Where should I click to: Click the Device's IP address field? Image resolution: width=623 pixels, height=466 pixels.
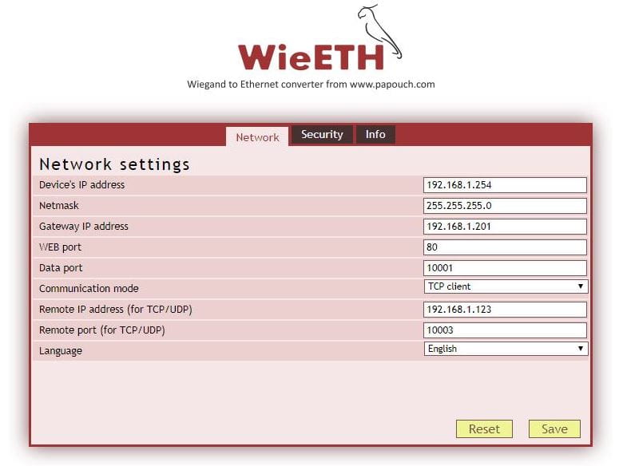point(505,185)
